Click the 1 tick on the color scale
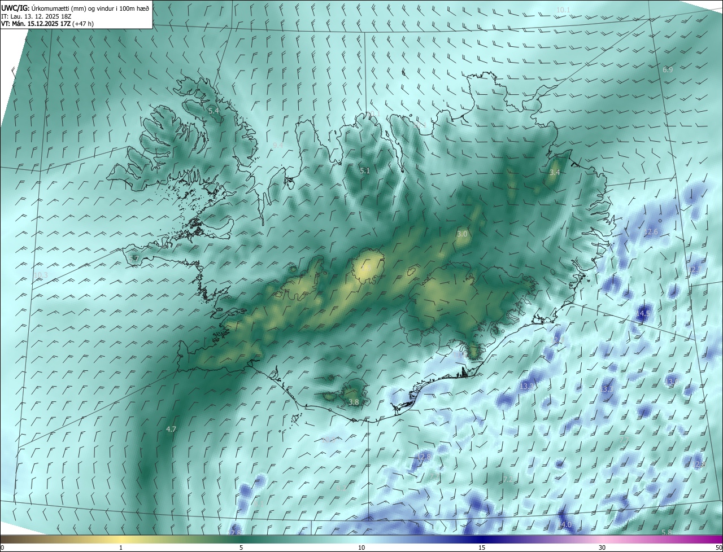723x552 pixels. point(121,547)
